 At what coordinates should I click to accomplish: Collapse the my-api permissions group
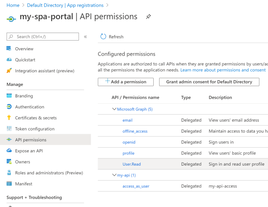[x=114, y=175]
